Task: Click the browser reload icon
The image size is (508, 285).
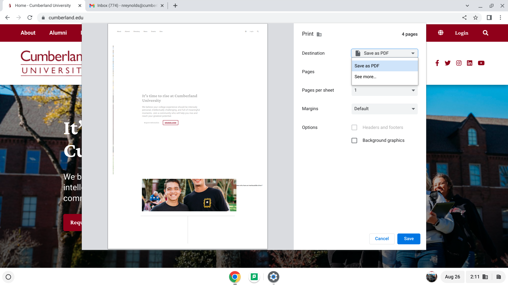Action: 30,18
